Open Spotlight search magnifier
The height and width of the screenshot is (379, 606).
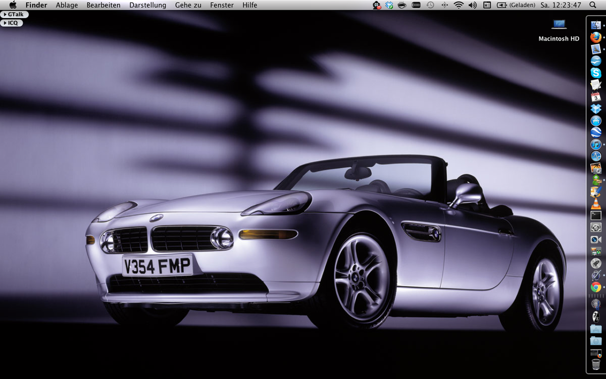coord(593,5)
